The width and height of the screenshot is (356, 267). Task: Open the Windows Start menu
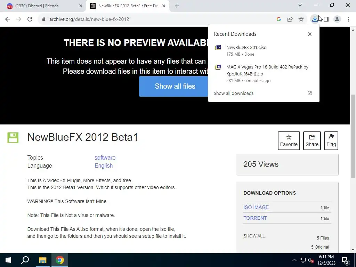click(8, 260)
